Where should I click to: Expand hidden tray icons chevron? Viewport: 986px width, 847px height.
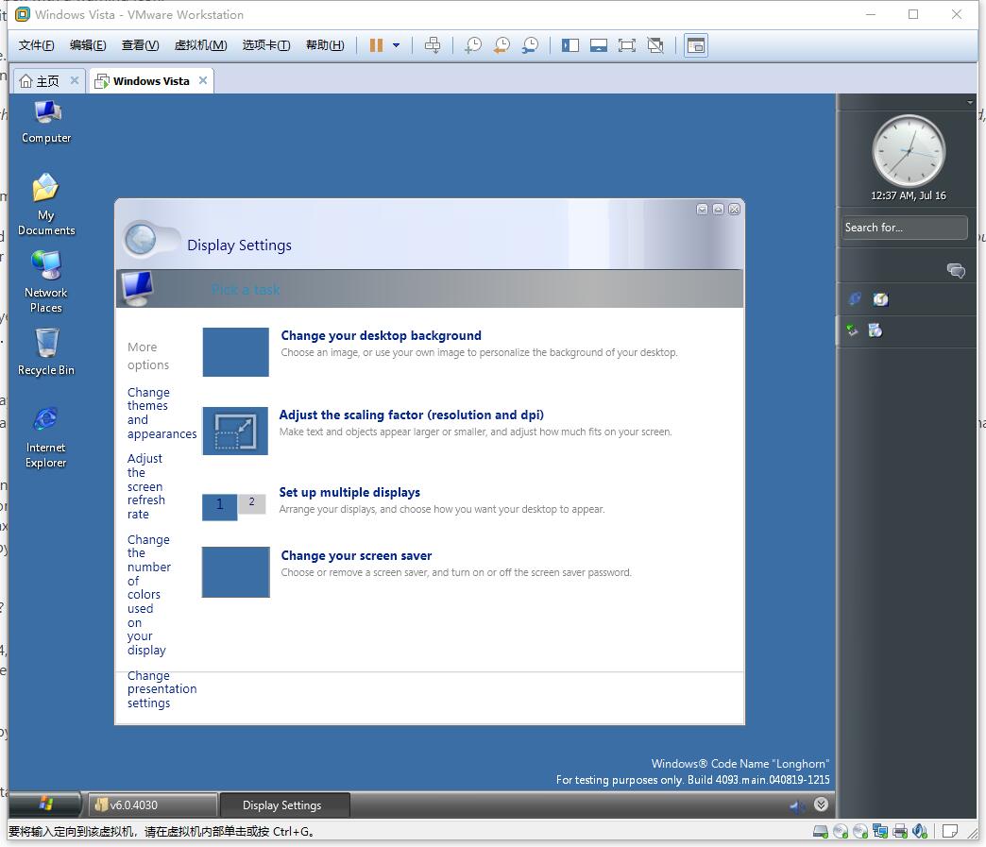[821, 805]
